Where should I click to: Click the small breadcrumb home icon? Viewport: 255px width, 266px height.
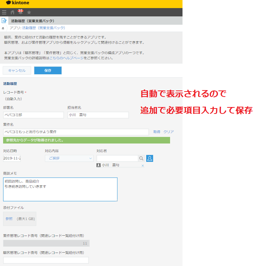click(3, 28)
